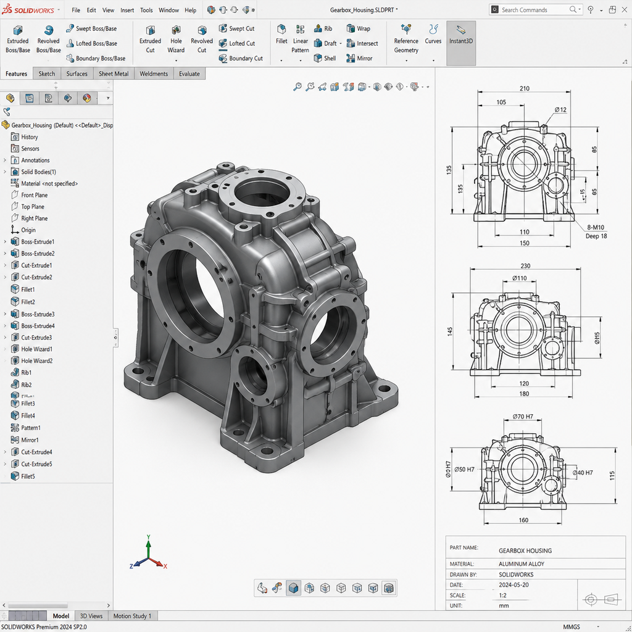This screenshot has height=632, width=632.
Task: Pick the Rib tool in the ribbon
Action: click(x=323, y=28)
